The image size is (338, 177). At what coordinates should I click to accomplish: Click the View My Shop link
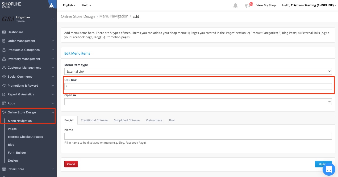pyautogui.click(x=266, y=5)
